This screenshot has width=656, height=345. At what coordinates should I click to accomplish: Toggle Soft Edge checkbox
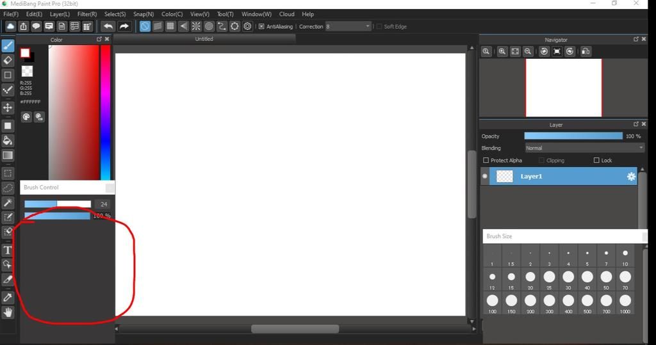(x=379, y=26)
